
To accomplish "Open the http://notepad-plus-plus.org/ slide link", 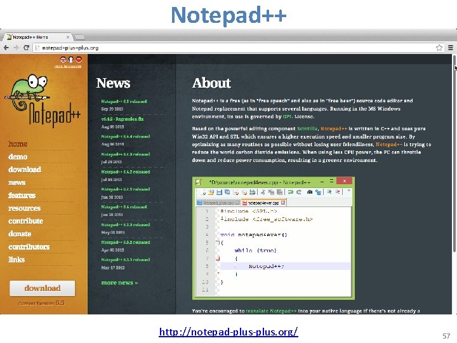I will point(228,332).
